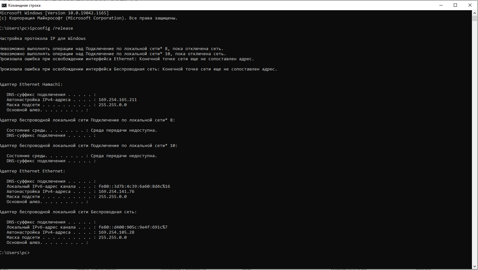478x270 pixels.
Task: Click the 'Адаптер Ethernet Hamachi:' heading
Action: click(x=31, y=84)
